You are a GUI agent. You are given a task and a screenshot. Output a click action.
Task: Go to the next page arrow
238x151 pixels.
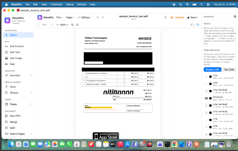(51, 25)
